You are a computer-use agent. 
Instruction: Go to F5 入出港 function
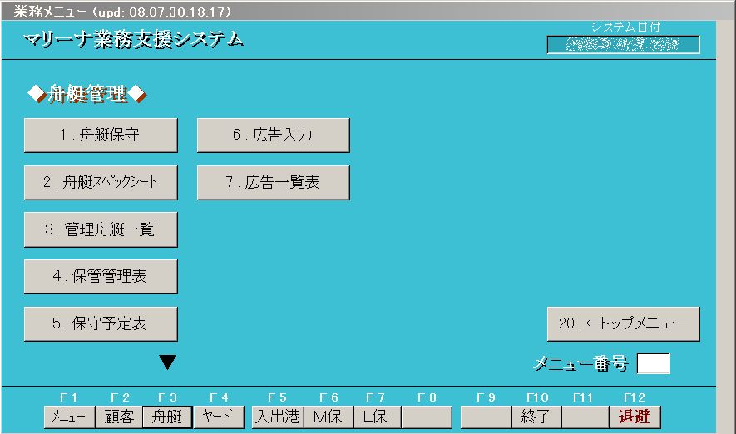(277, 417)
